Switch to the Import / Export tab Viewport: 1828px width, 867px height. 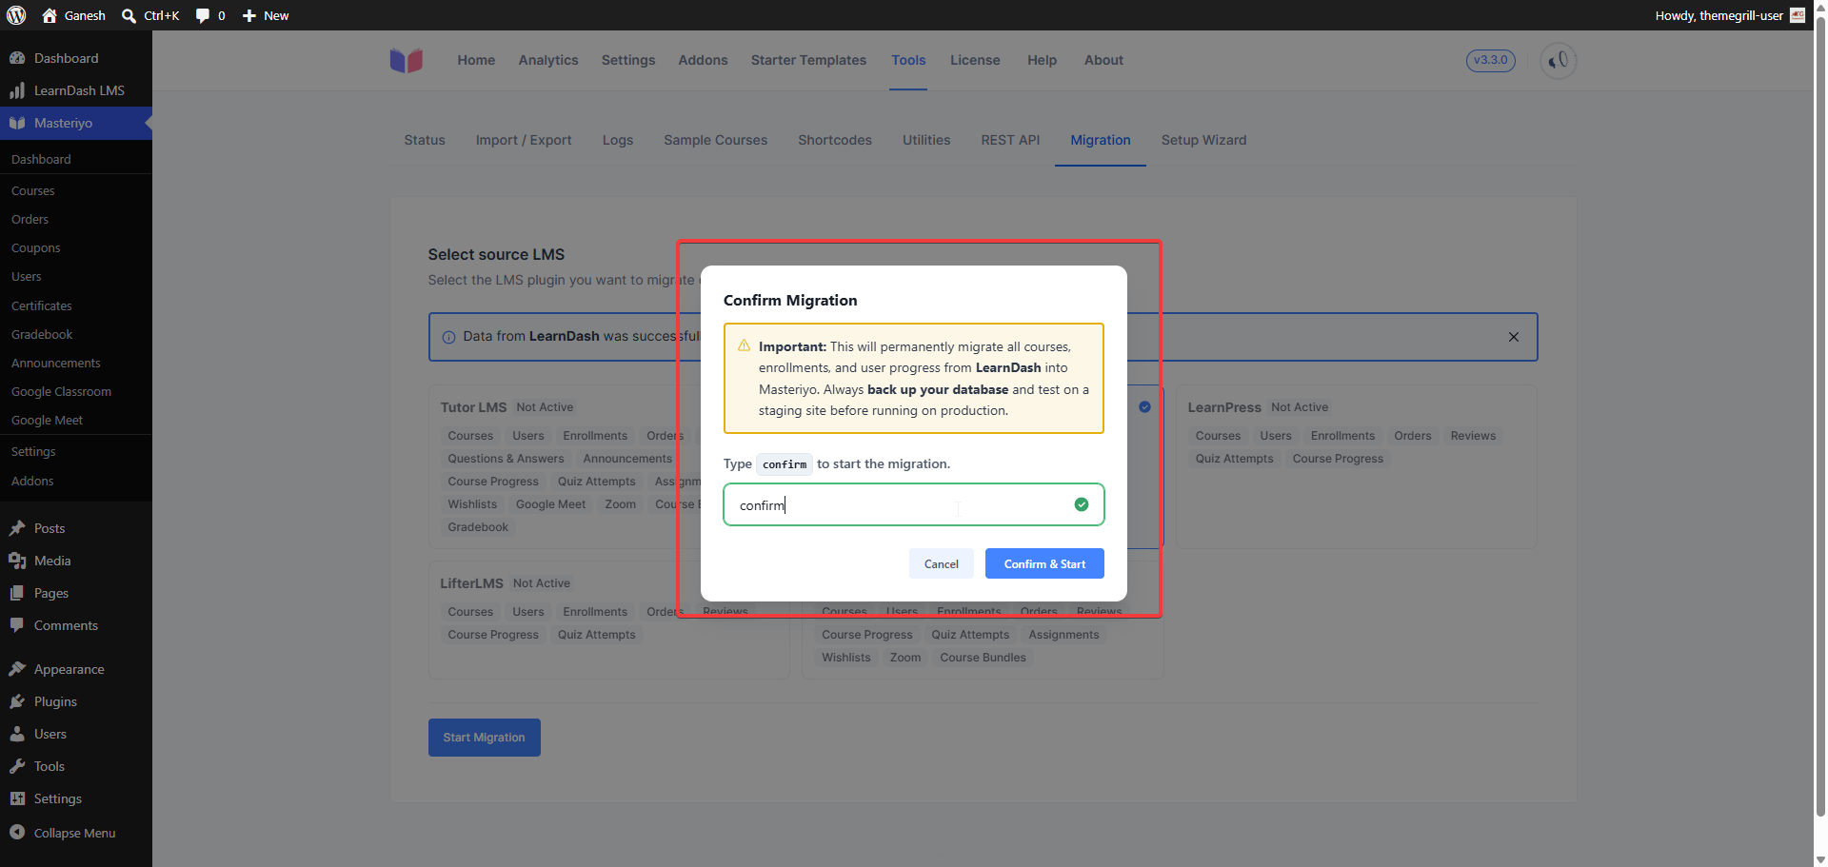click(x=524, y=140)
